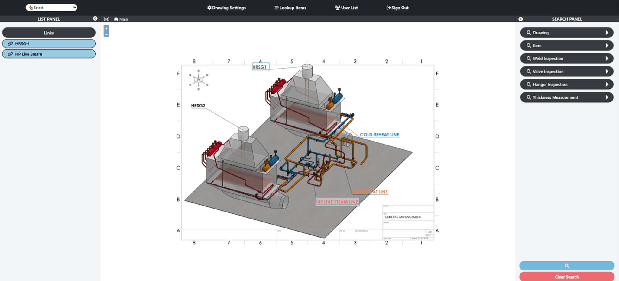
Task: Zoom in using the plus button
Action: pos(106,28)
